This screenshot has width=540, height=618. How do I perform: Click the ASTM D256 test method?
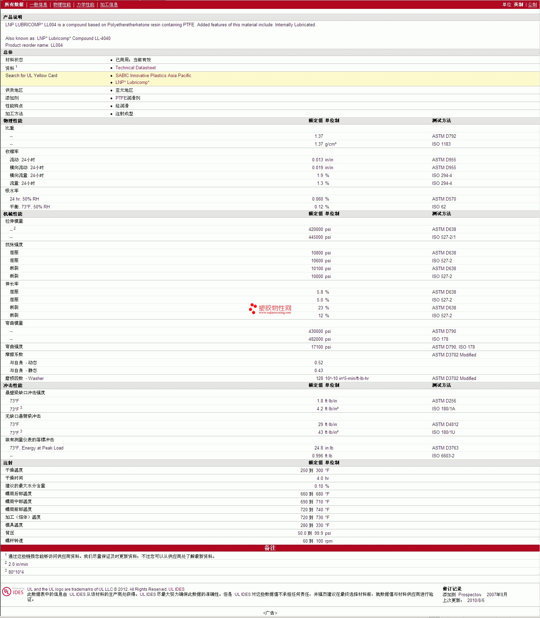pyautogui.click(x=444, y=401)
